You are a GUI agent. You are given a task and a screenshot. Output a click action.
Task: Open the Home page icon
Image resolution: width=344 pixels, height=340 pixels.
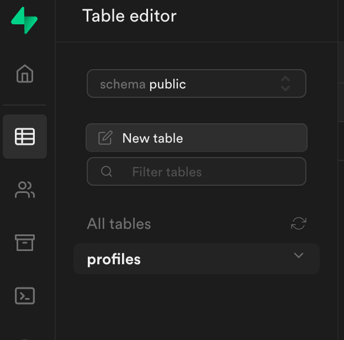(x=25, y=74)
